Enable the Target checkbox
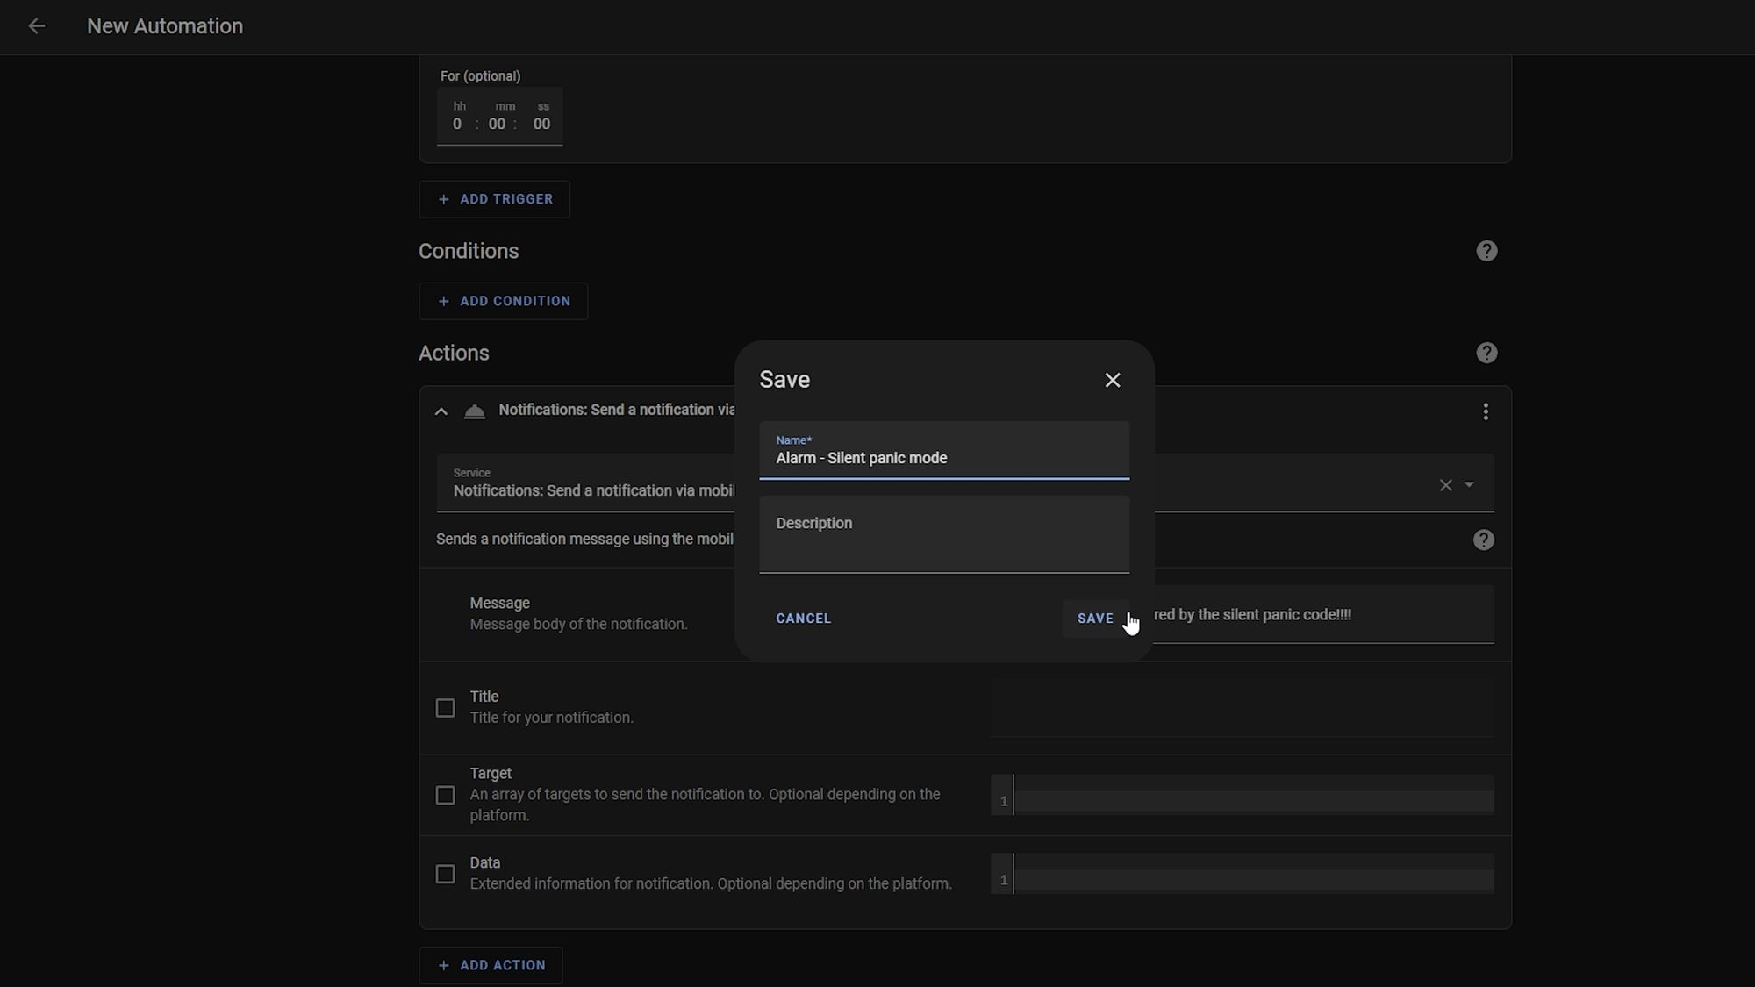 (445, 795)
